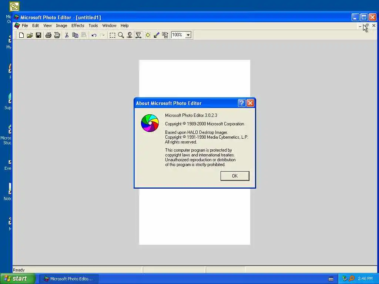This screenshot has height=284, width=379.
Task: Click the Rotate image toolbar icon
Action: (x=165, y=35)
